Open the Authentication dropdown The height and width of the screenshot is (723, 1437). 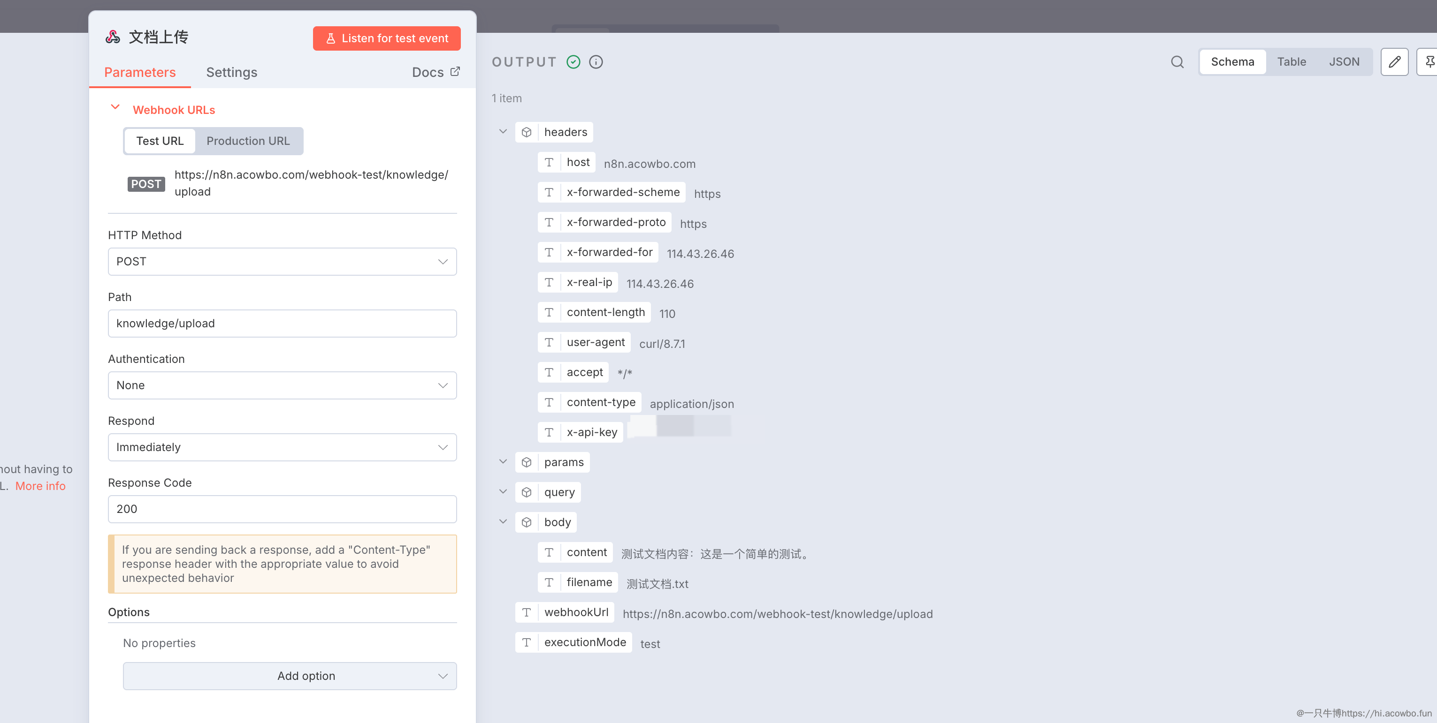(x=282, y=385)
